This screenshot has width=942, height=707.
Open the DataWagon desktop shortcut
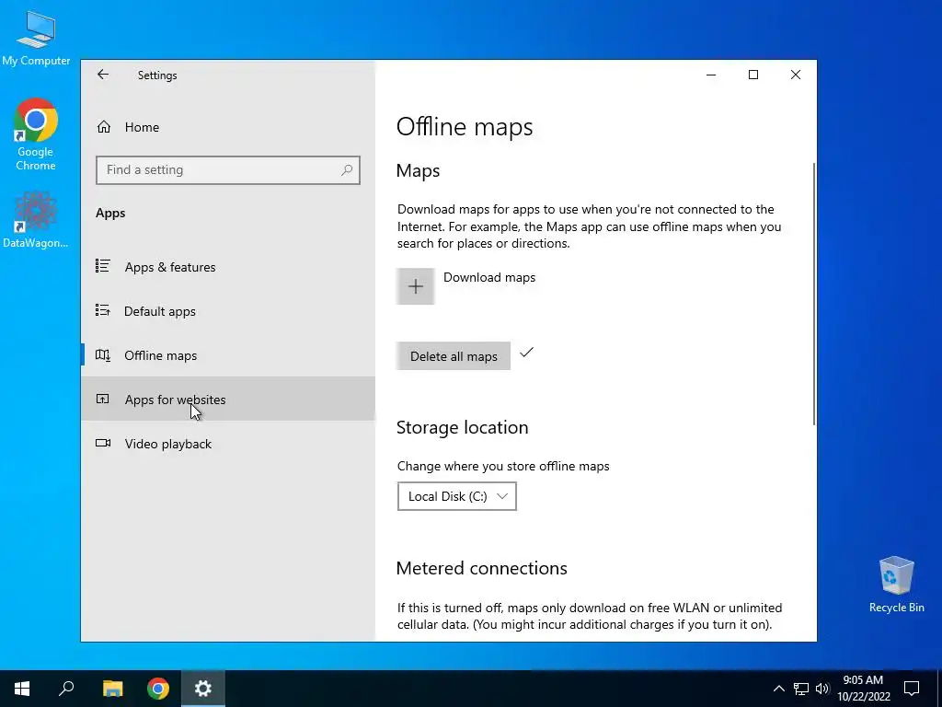(x=36, y=220)
